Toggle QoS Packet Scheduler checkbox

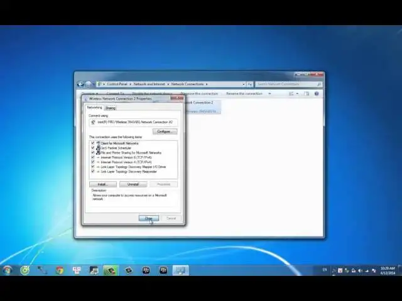(x=93, y=148)
